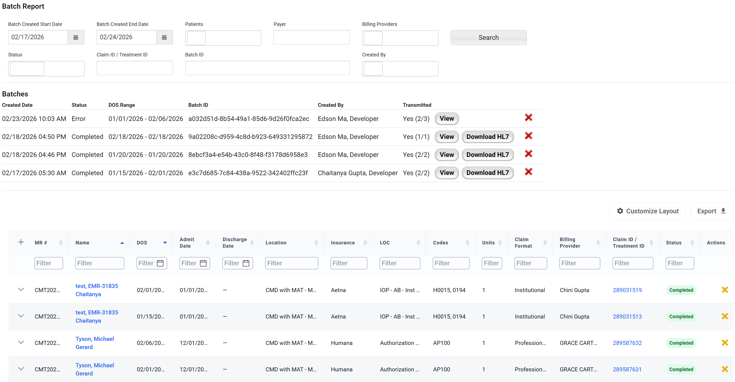Screen dimensions: 735x382
Task: Expand the first test, EMR-31835 row
Action: 21,290
